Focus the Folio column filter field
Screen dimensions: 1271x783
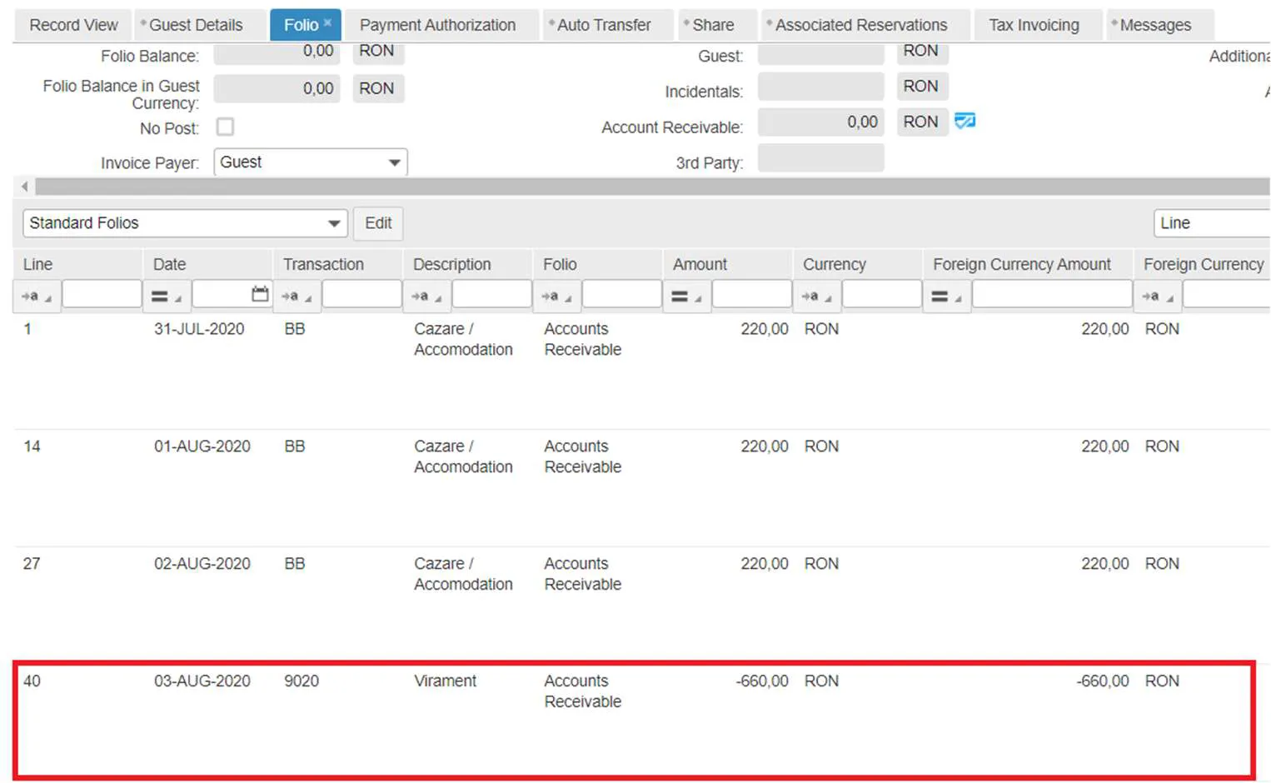click(x=621, y=294)
